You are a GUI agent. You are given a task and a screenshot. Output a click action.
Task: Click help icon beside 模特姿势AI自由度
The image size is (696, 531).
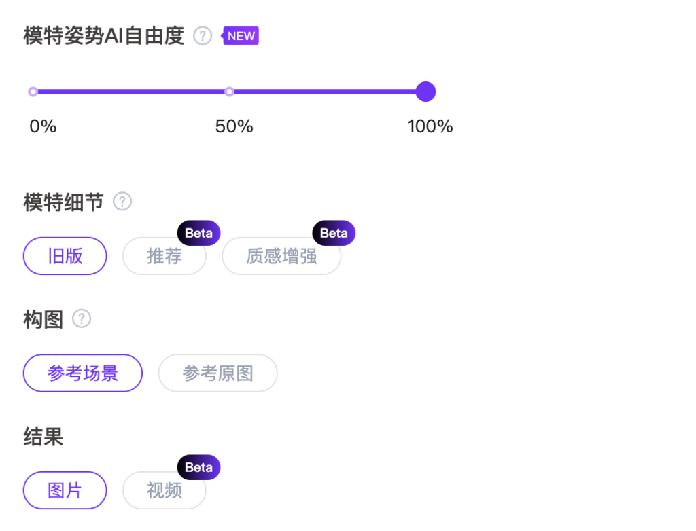tap(203, 36)
